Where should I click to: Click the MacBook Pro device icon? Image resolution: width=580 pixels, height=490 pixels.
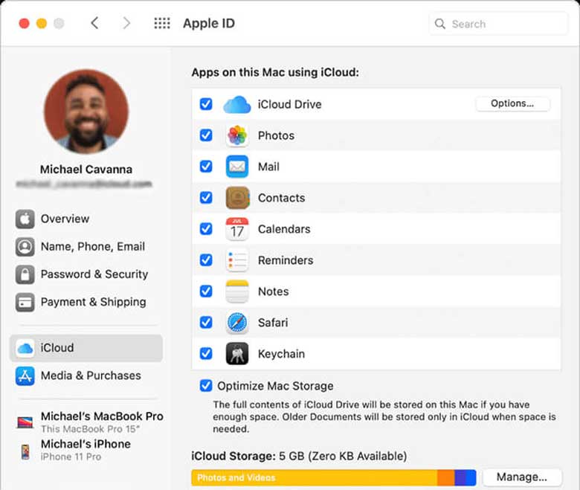click(x=25, y=422)
